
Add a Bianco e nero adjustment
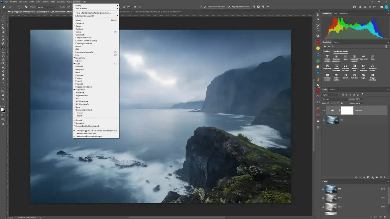[x=354, y=67]
